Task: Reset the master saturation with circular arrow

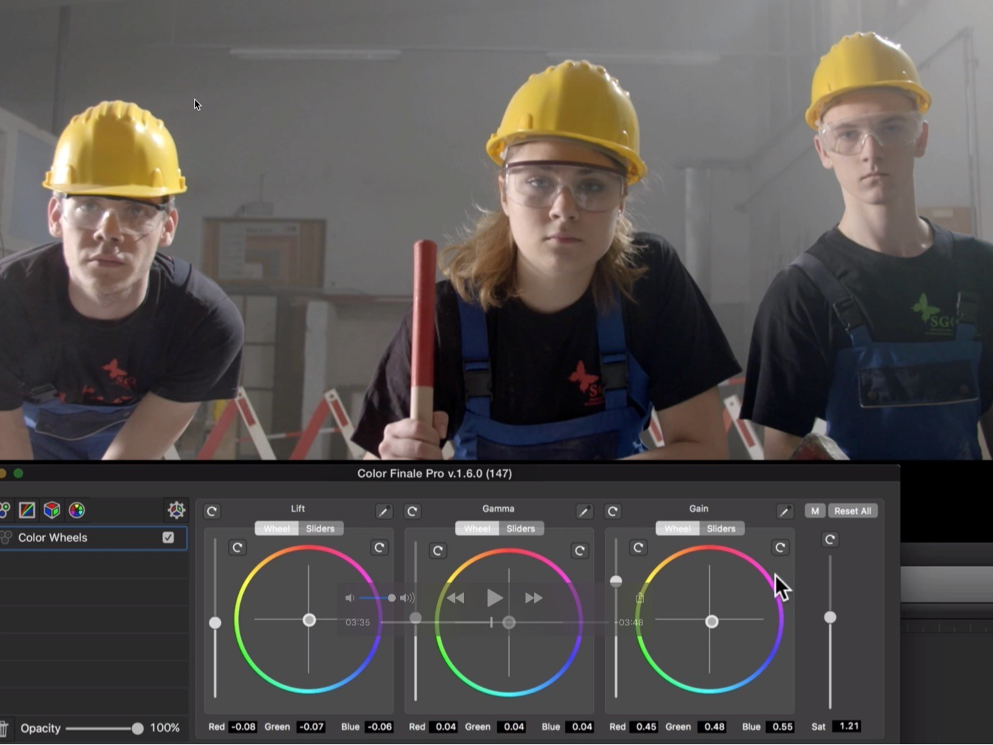Action: (830, 538)
